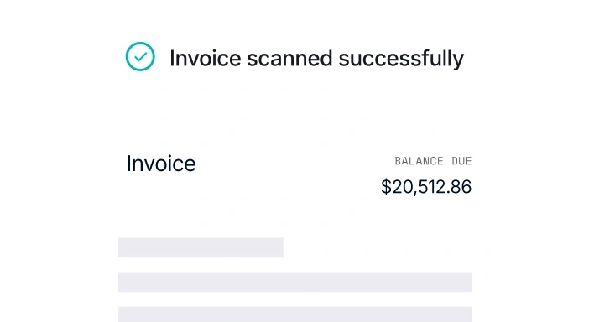The image size is (594, 322).
Task: Click the tick mark inside the teal circle
Action: point(141,57)
